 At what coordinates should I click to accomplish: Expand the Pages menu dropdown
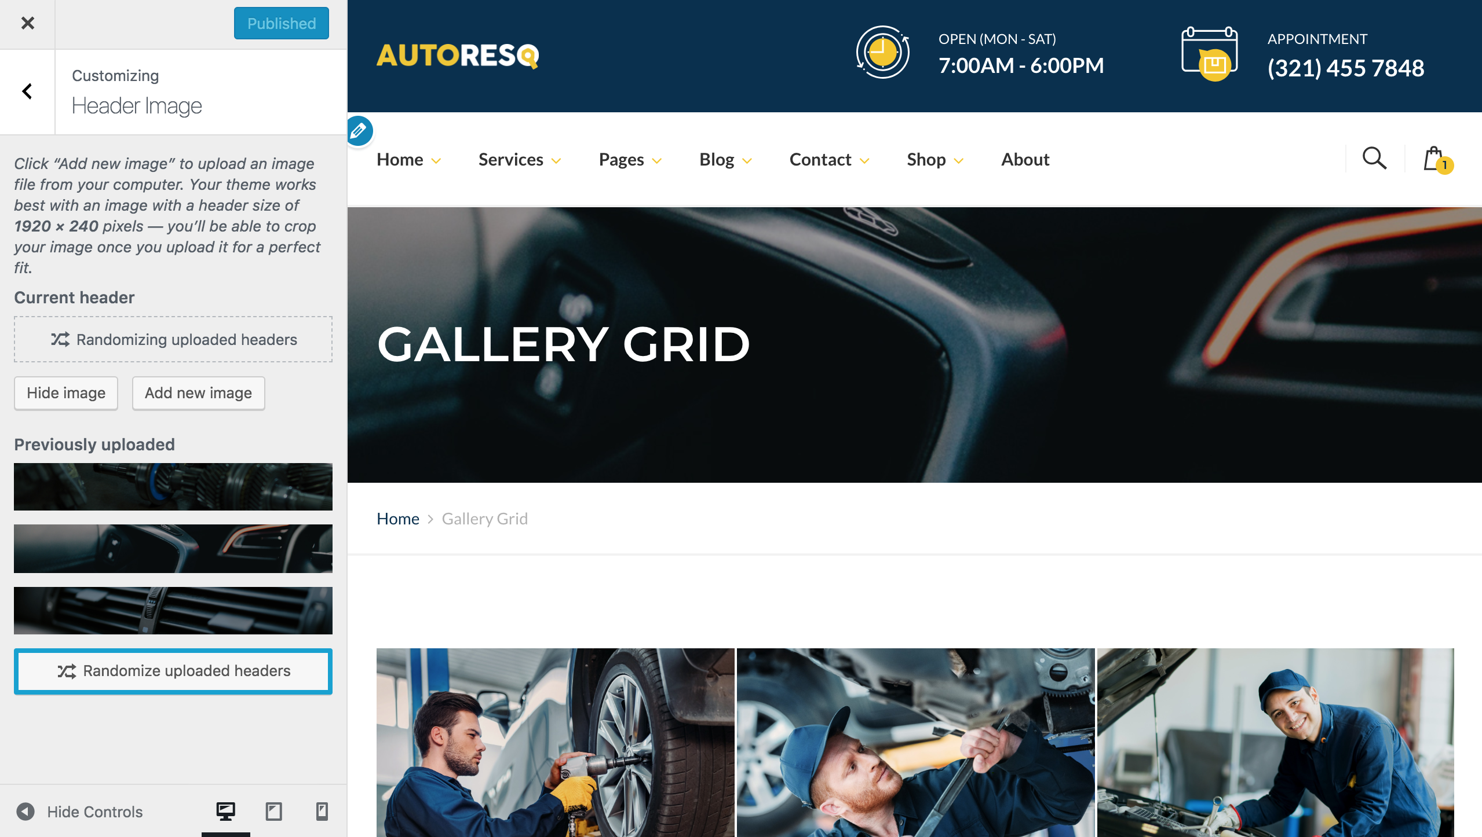click(630, 159)
